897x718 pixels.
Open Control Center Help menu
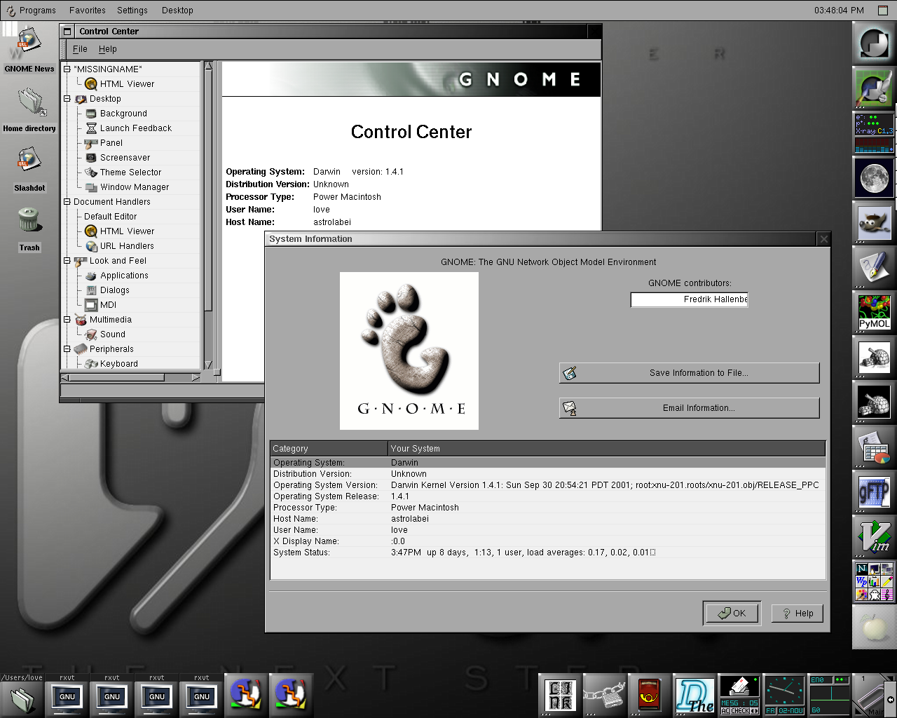coord(107,49)
